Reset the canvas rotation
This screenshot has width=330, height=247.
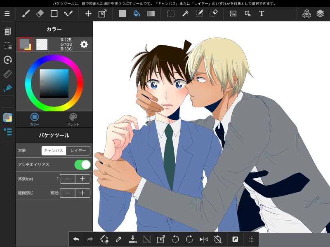click(x=218, y=239)
